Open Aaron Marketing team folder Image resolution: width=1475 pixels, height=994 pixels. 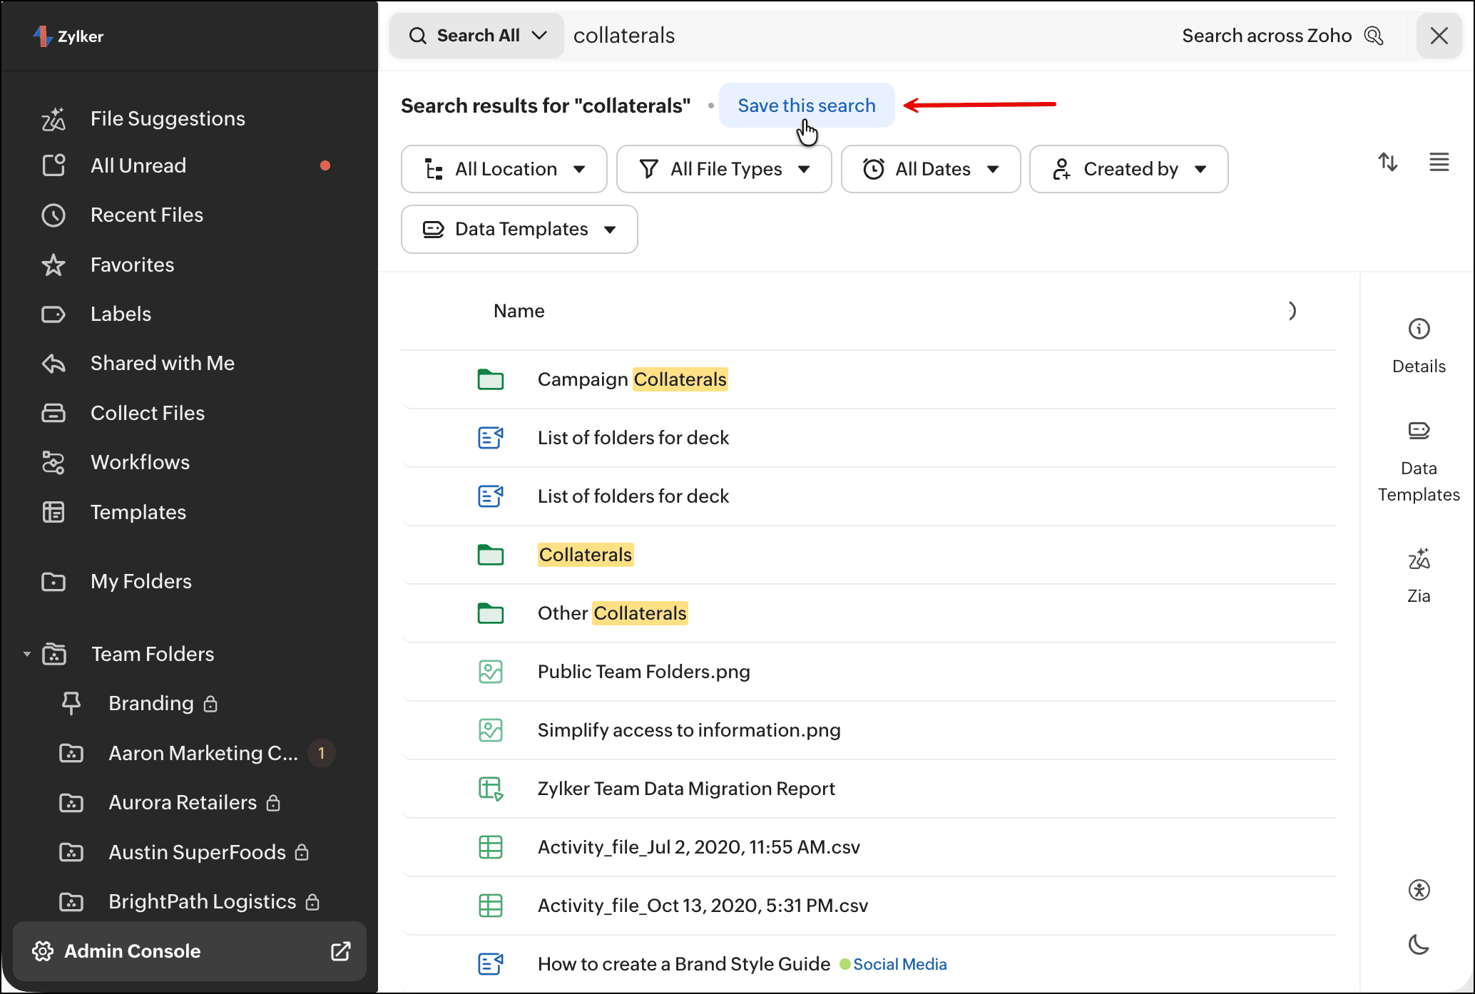pyautogui.click(x=203, y=753)
